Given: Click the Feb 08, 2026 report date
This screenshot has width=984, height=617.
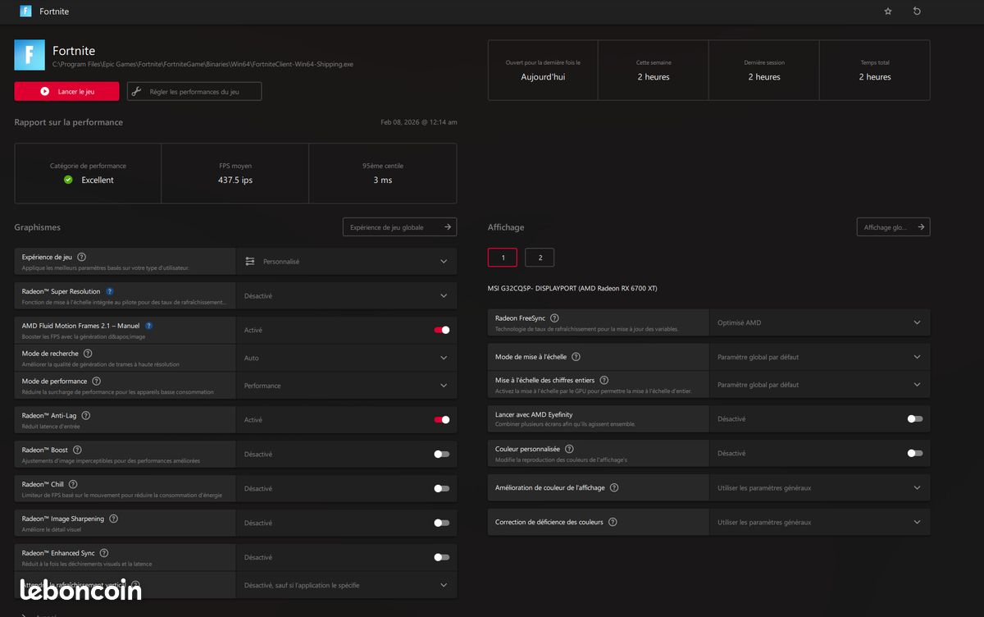Looking at the screenshot, I should tap(419, 122).
